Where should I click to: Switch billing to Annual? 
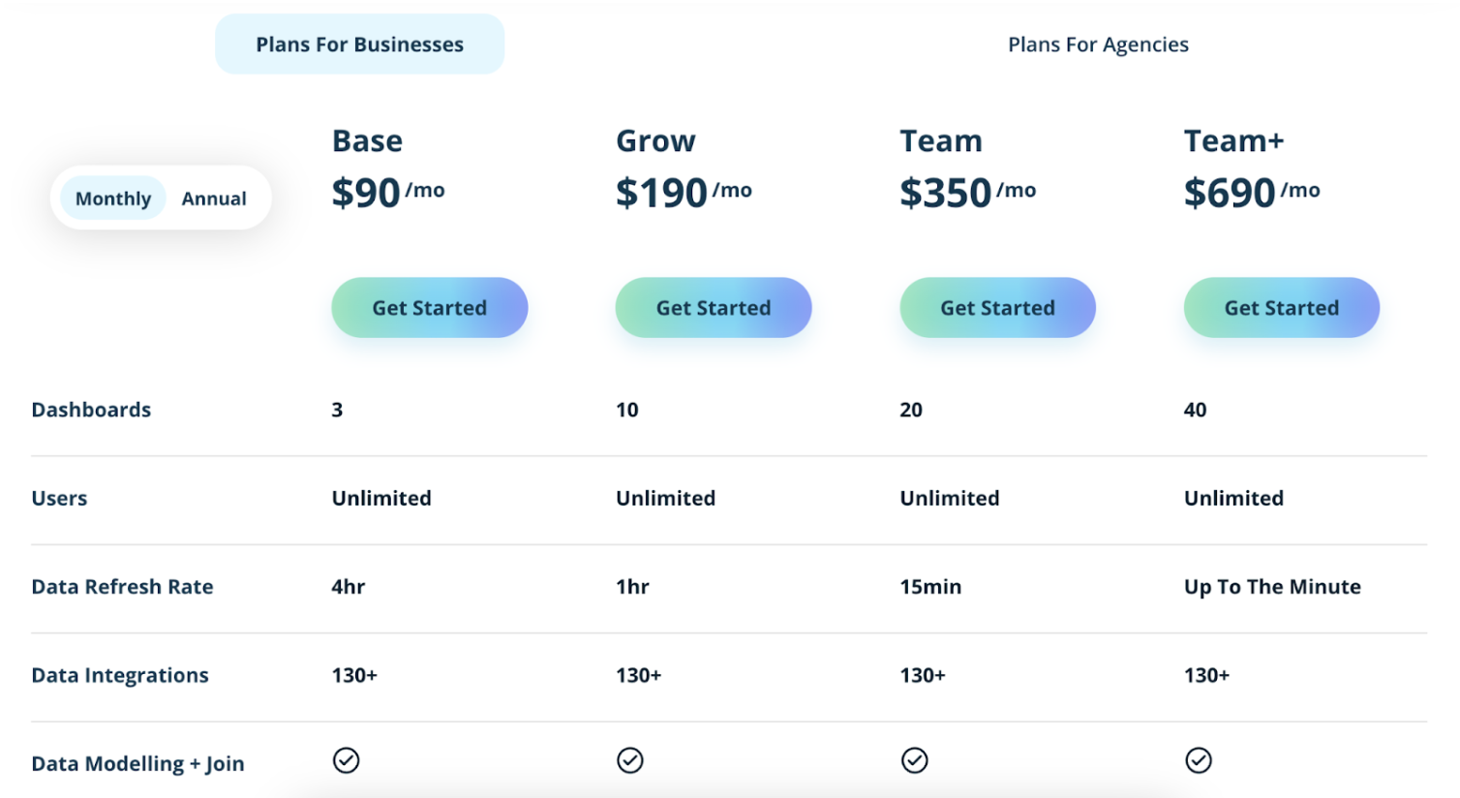(213, 198)
